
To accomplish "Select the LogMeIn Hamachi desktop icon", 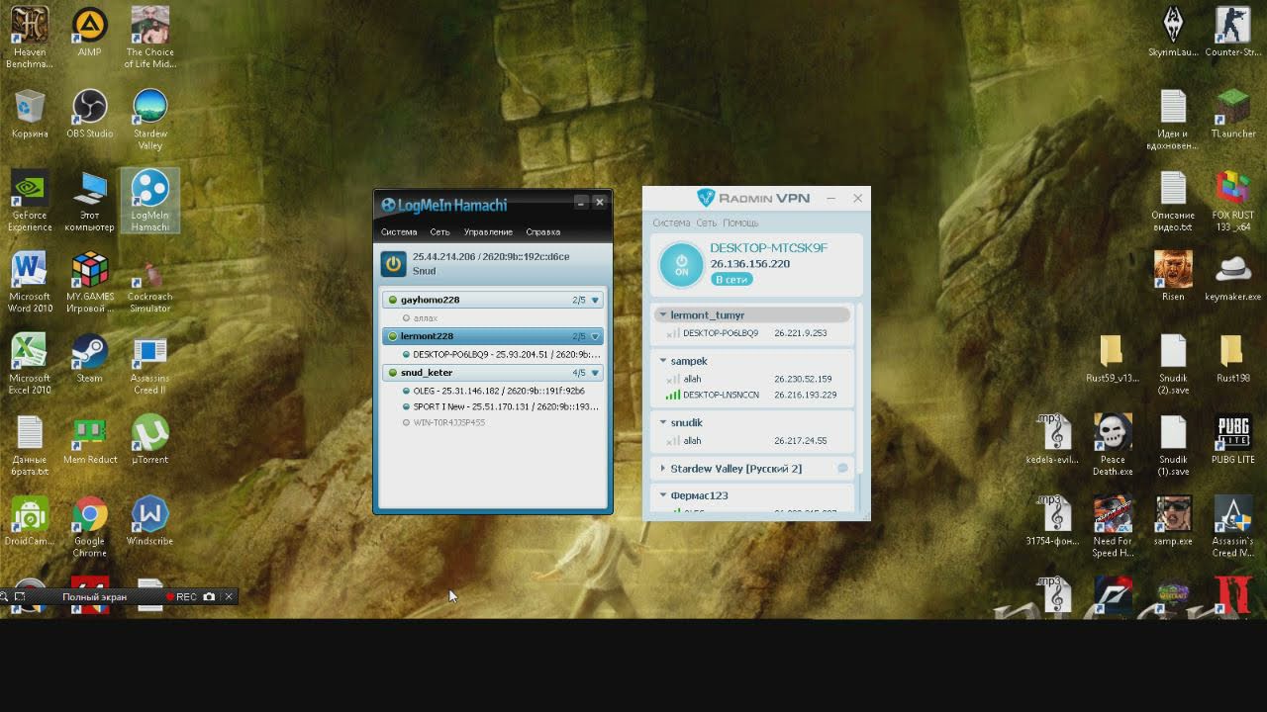I will [x=149, y=202].
